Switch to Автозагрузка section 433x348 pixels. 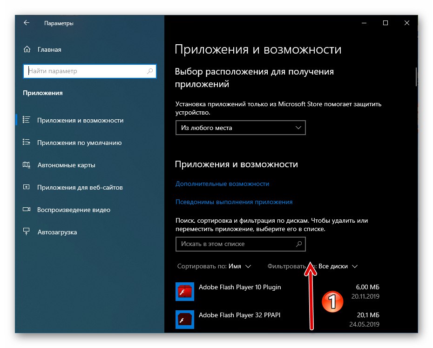pyautogui.click(x=57, y=232)
